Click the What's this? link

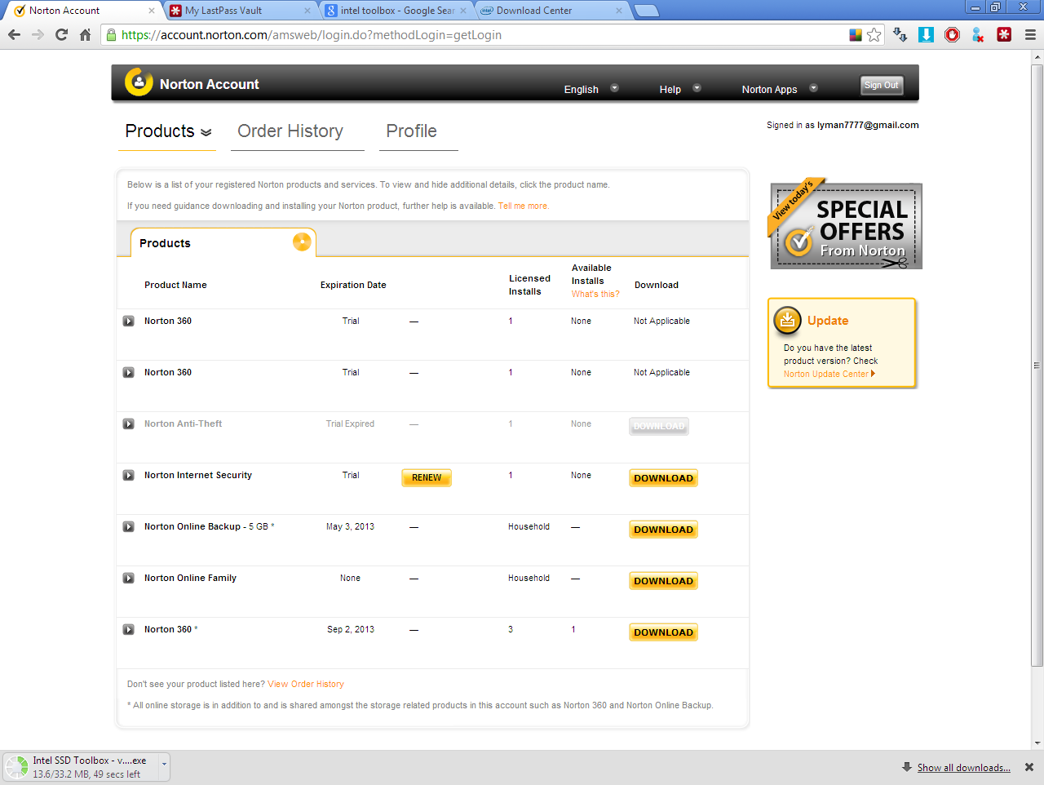[x=595, y=294]
